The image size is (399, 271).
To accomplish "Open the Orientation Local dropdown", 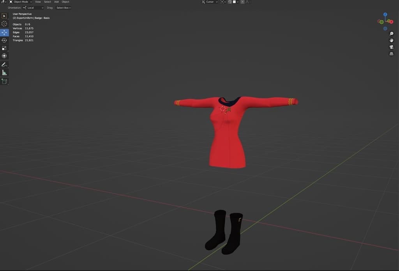I will 33,8.
